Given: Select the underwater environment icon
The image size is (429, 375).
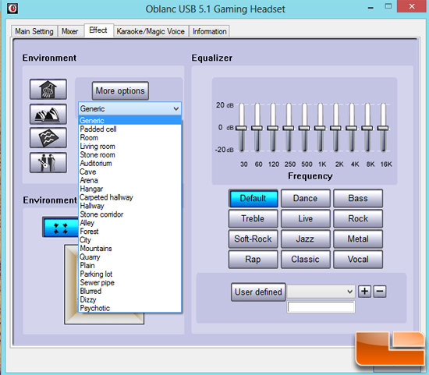Looking at the screenshot, I should tap(48, 137).
